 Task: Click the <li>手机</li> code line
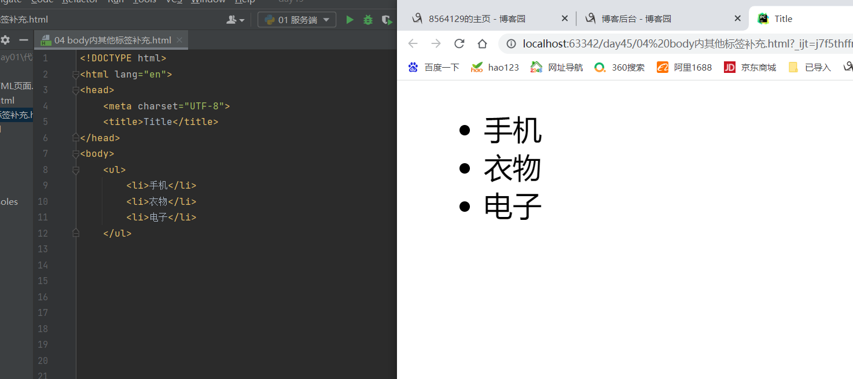tap(161, 186)
